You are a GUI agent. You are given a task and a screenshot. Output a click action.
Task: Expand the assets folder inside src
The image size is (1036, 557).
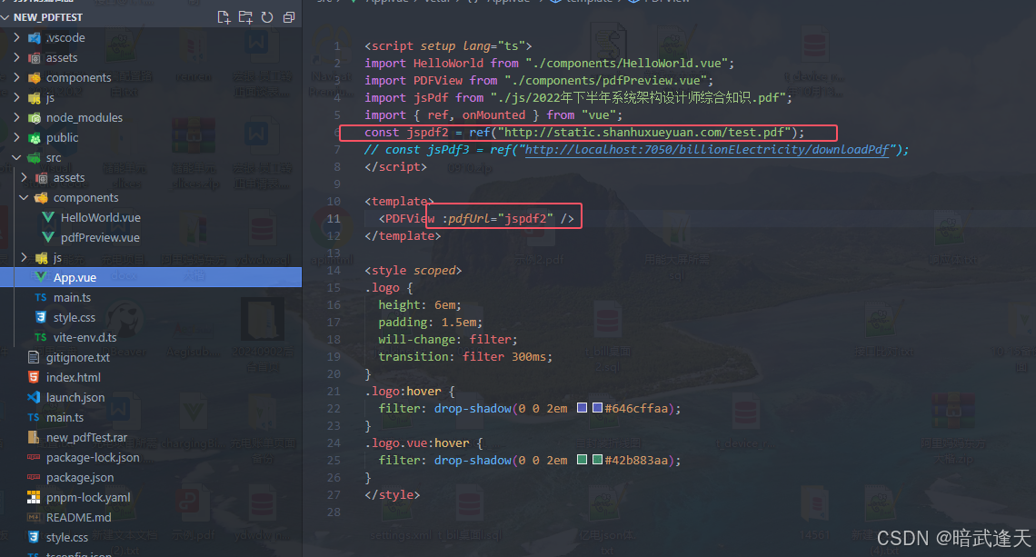pyautogui.click(x=25, y=178)
